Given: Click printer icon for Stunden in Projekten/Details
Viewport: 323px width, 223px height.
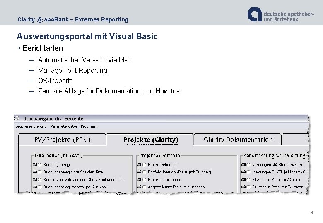Looking at the screenshot, I should [243, 180].
